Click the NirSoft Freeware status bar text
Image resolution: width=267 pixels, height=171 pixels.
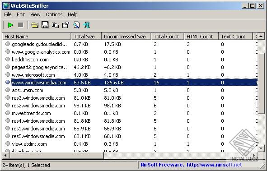(x=162, y=165)
